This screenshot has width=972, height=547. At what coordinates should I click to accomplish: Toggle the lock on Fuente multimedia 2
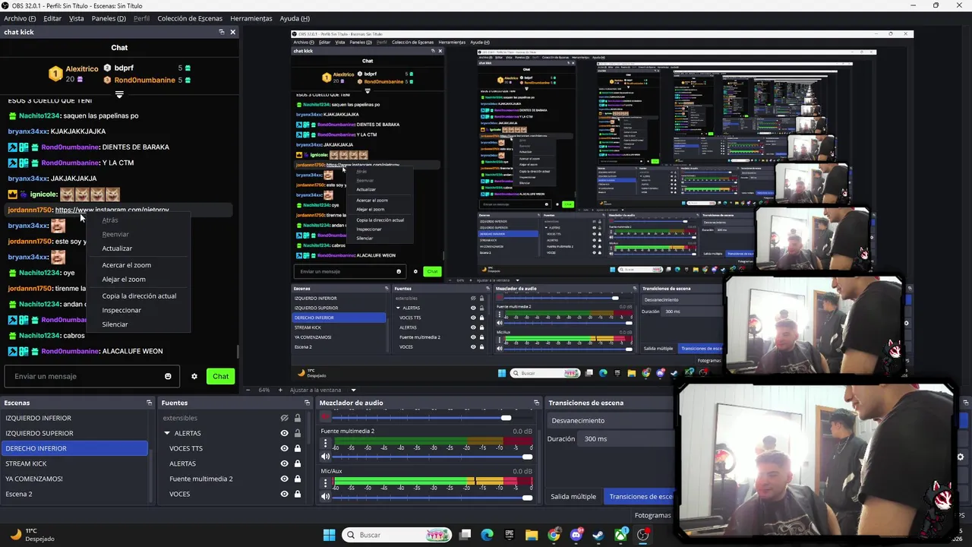(298, 479)
